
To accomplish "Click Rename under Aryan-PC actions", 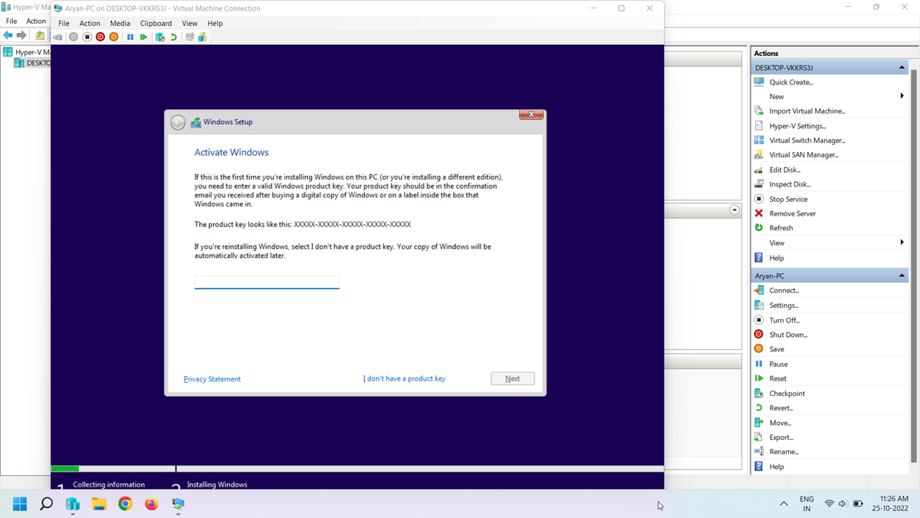I will tap(784, 452).
